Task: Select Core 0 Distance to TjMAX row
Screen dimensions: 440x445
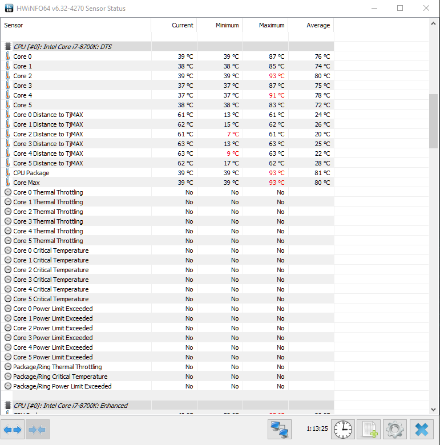Action: click(167, 115)
